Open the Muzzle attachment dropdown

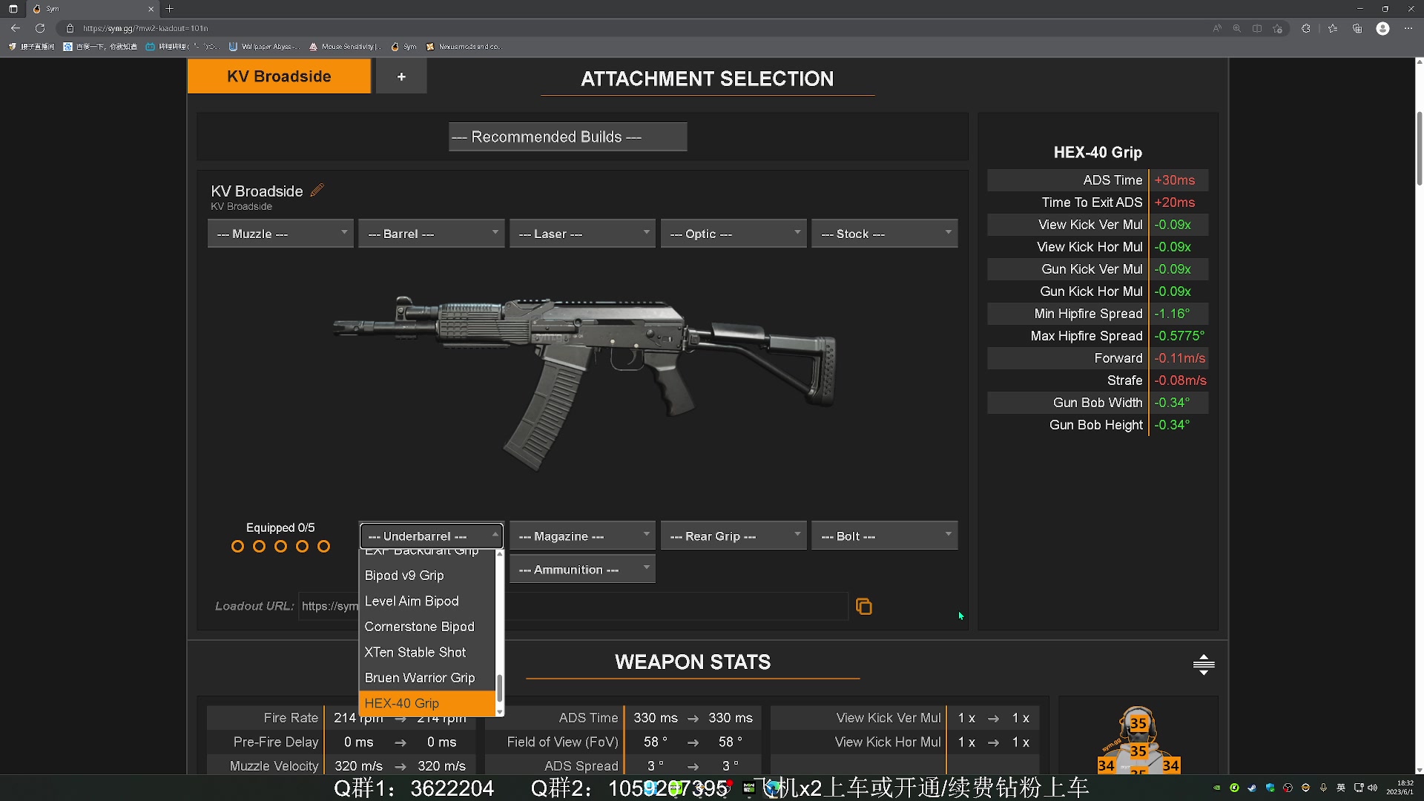coord(280,234)
